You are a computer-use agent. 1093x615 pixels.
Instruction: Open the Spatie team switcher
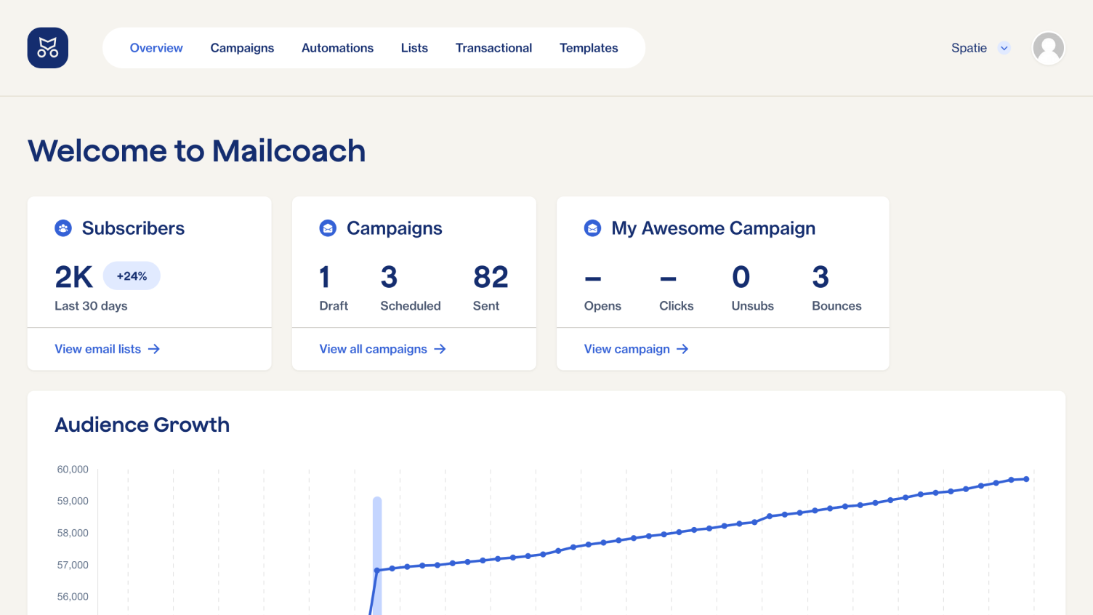969,48
